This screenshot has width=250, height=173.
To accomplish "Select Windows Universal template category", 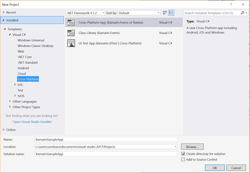I will [x=31, y=40].
